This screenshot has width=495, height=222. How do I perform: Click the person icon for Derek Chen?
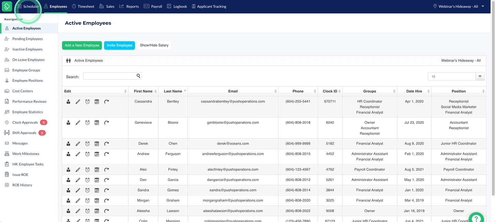pyautogui.click(x=69, y=144)
